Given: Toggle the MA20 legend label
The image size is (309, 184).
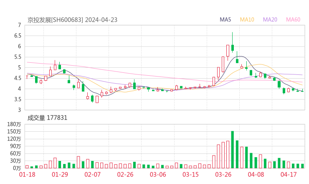Looking at the screenshot, I should click(x=270, y=20).
